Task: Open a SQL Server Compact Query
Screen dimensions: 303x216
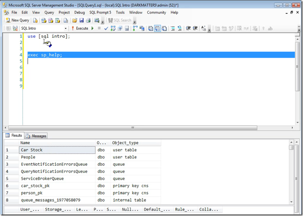Action: tap(66, 20)
